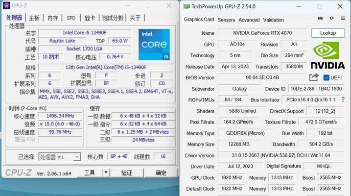Click the Bus Interface question mark icon
Screen dimensions: 351x196
[343, 99]
